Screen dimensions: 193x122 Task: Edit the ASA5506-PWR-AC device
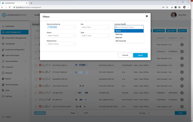(x=182, y=79)
